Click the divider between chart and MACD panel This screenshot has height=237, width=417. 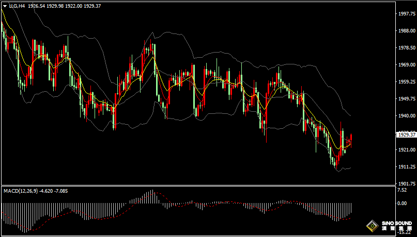196,186
